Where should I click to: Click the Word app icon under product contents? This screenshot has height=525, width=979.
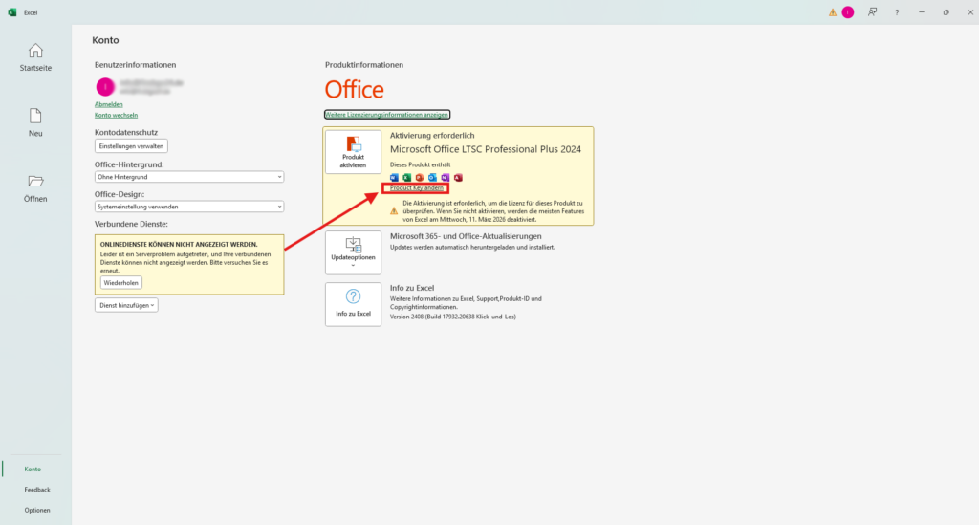pos(395,178)
